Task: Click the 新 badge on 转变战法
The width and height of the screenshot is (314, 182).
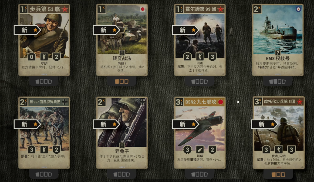Action: 106,30
